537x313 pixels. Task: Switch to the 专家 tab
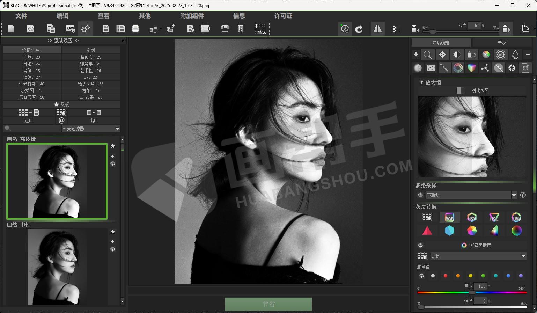[502, 43]
